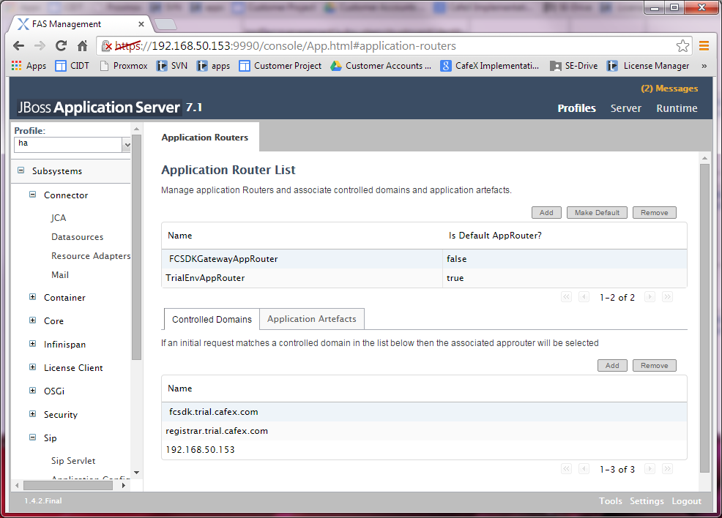Select Mail in the subsystem tree
722x518 pixels.
(x=60, y=274)
